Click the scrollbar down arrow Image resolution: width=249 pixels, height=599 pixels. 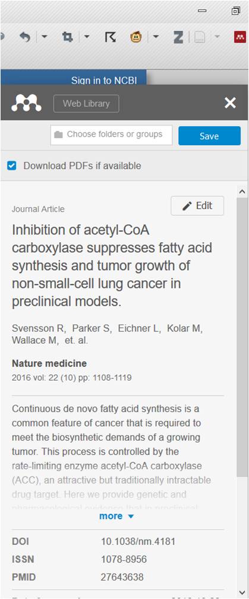[242, 592]
